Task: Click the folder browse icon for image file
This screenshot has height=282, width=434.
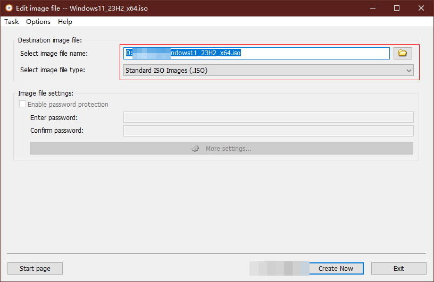Action: tap(403, 53)
